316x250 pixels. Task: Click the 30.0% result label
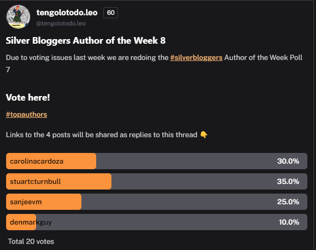pyautogui.click(x=288, y=161)
